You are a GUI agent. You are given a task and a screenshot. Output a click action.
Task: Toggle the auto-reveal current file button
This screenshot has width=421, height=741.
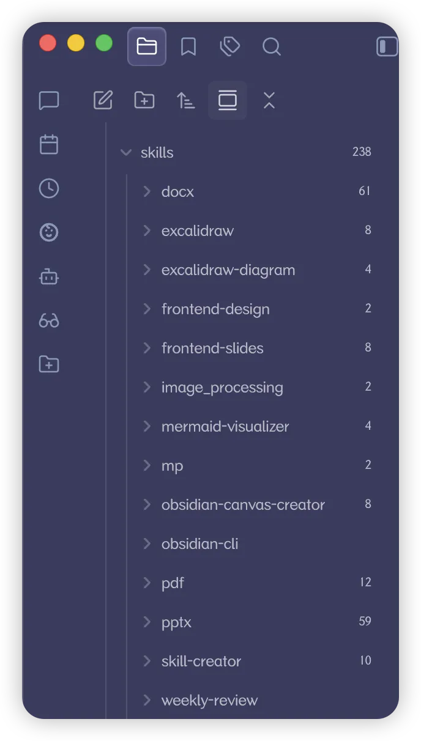[228, 100]
